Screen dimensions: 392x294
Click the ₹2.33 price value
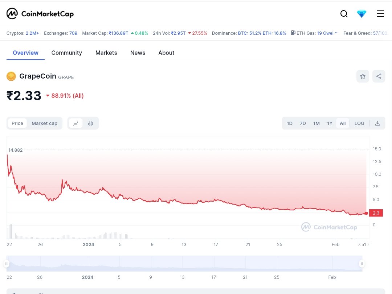click(24, 96)
